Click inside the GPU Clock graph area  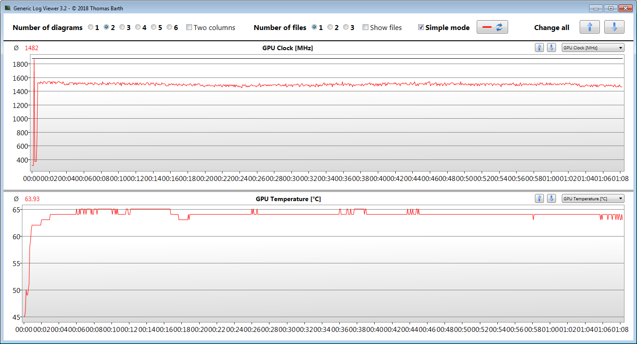[327, 112]
